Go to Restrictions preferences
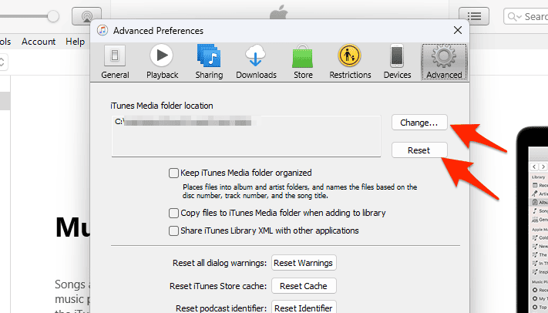The width and height of the screenshot is (548, 313). 350,62
